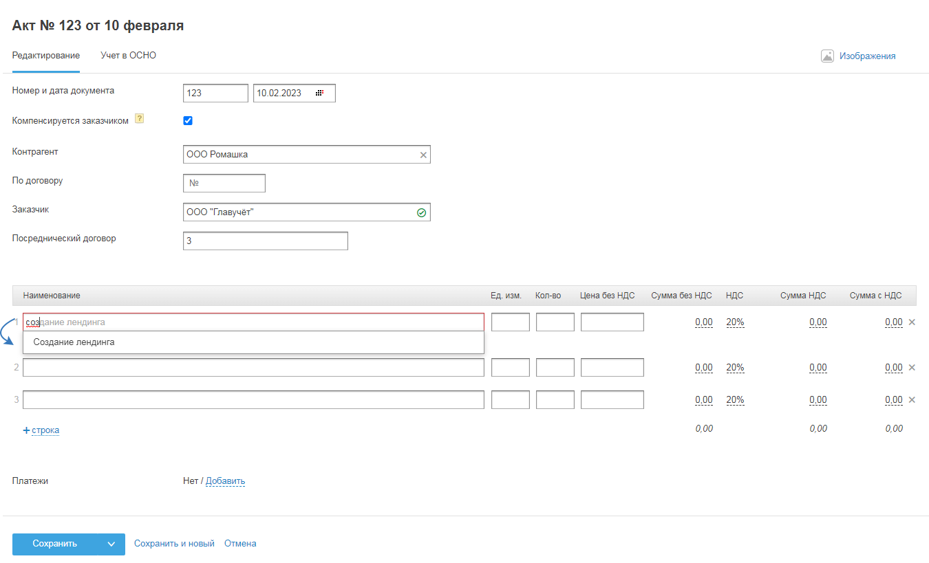Click the Кол-во column header
Image resolution: width=929 pixels, height=563 pixels.
(x=548, y=296)
